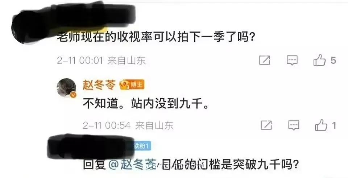Tap the verified badge on 赵冬苓's avatar
348x178 pixels.
(74, 95)
